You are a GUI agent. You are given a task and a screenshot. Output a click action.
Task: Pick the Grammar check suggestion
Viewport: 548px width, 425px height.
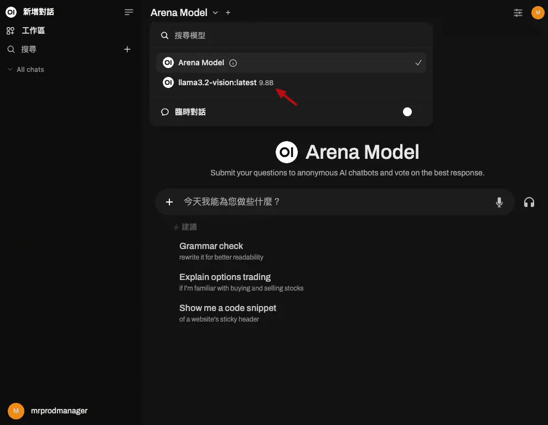221,251
